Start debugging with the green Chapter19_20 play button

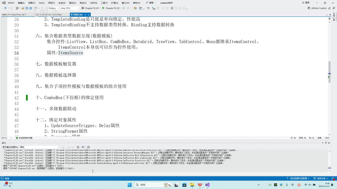[111, 8]
